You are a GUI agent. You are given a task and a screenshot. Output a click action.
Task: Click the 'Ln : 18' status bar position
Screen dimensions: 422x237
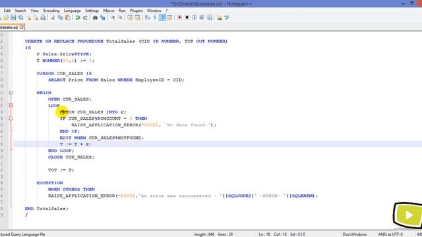click(x=264, y=234)
